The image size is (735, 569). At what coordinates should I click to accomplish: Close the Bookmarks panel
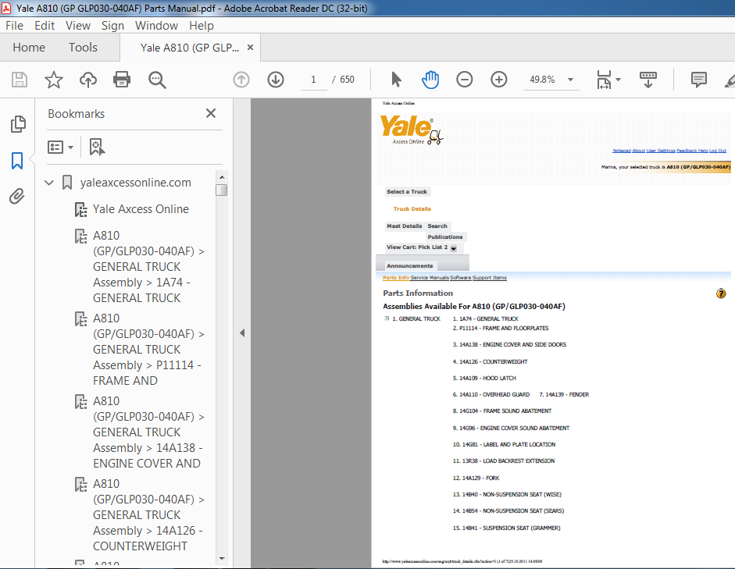(x=211, y=113)
